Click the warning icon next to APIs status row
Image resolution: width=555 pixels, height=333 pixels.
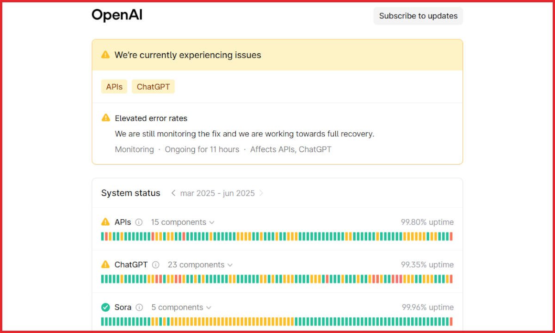click(105, 222)
